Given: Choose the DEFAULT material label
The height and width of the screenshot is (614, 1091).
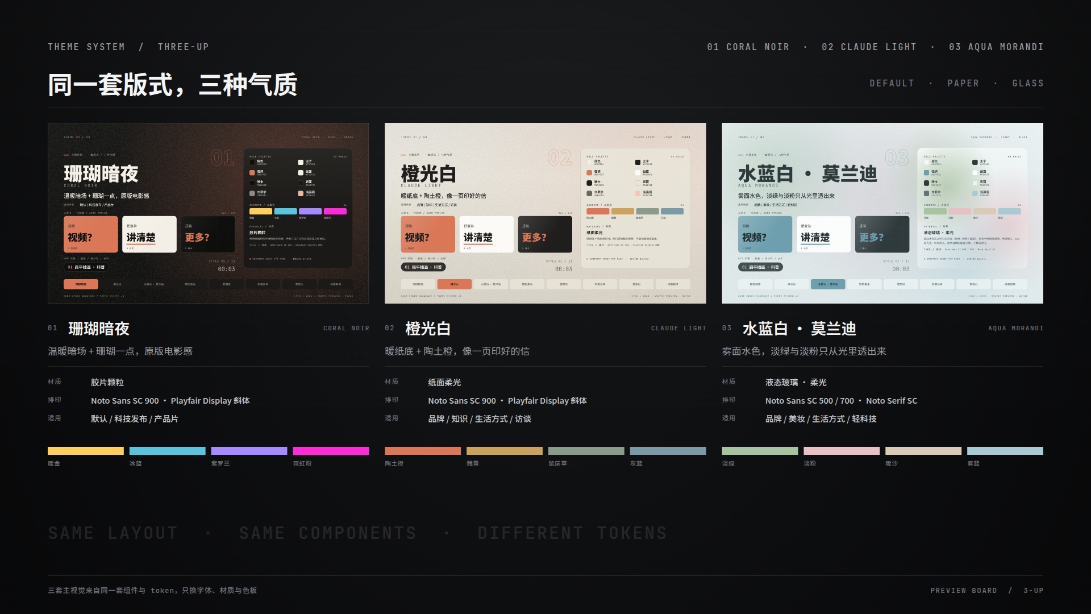Looking at the screenshot, I should coord(892,83).
